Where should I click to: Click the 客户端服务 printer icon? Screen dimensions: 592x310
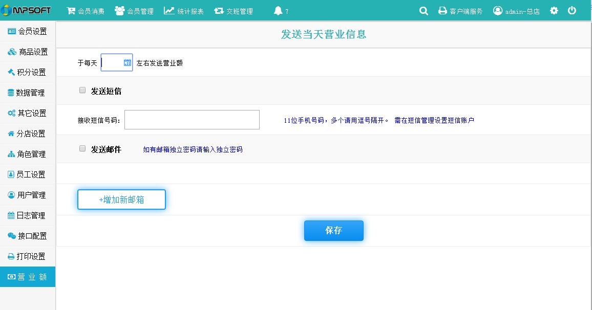[442, 11]
